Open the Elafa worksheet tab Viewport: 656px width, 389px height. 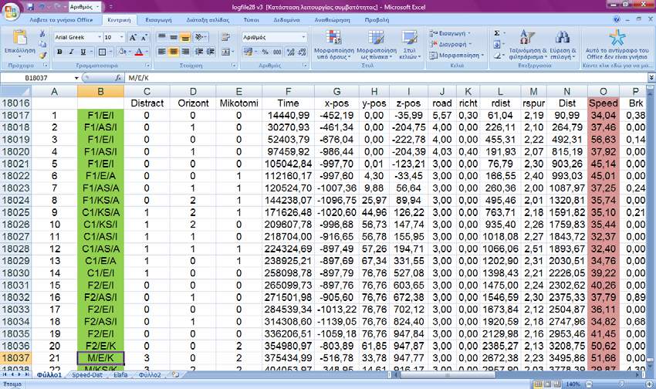[x=120, y=375]
